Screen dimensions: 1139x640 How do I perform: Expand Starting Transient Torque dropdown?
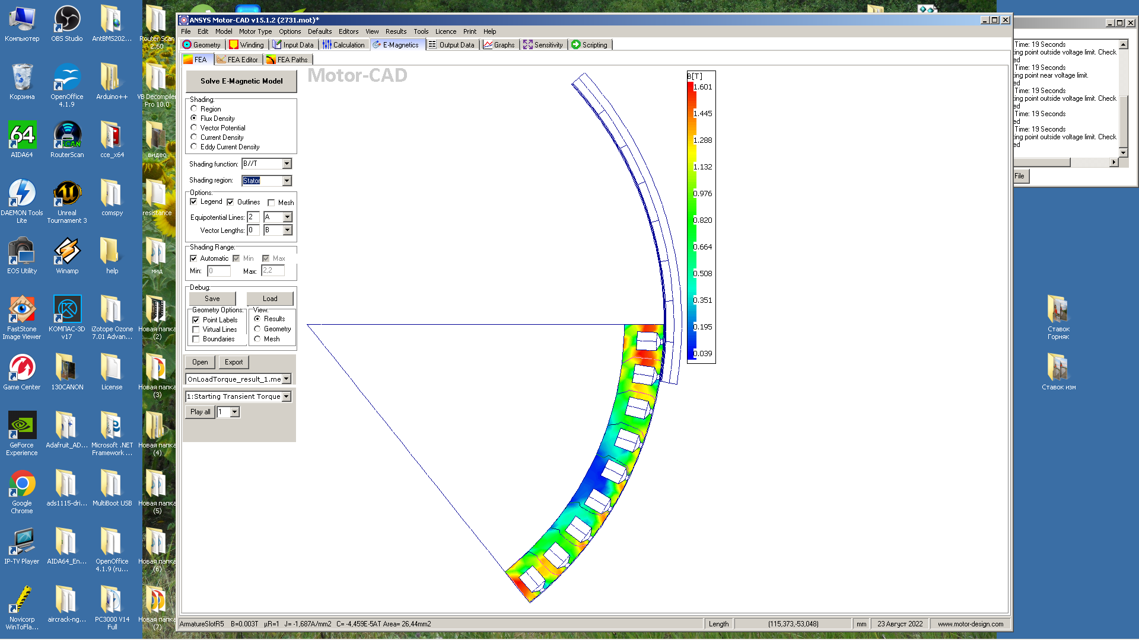point(287,396)
